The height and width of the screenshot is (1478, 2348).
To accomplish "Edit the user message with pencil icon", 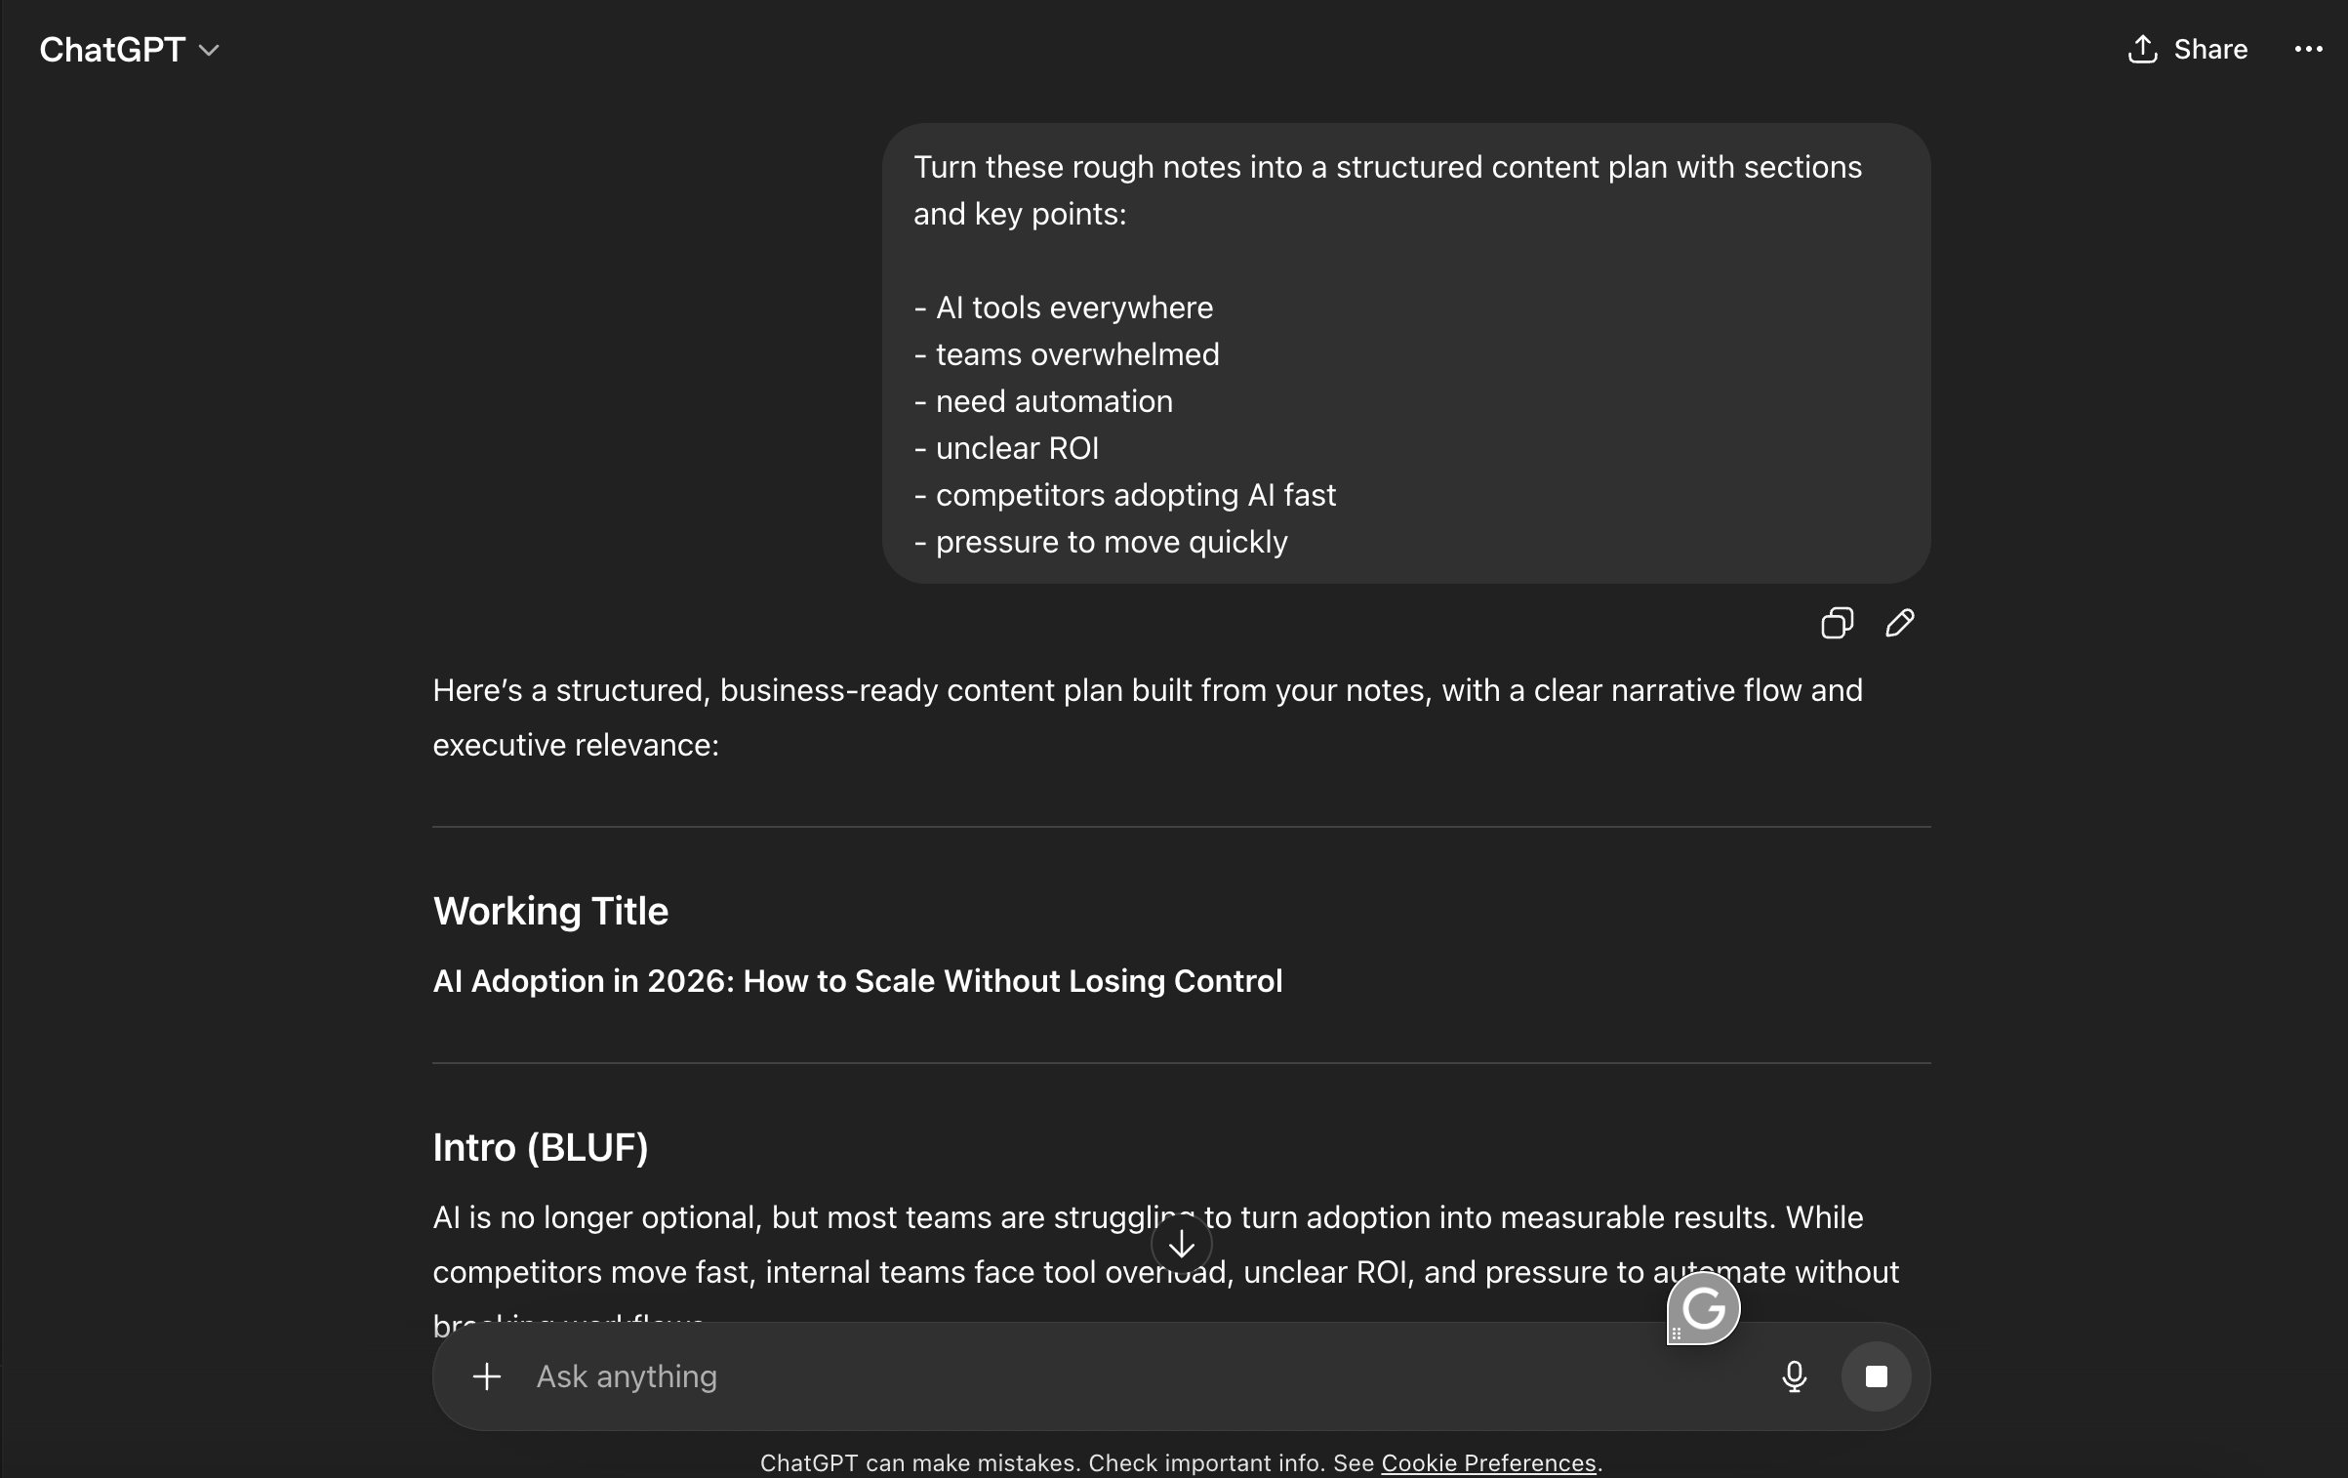I will pos(1899,623).
